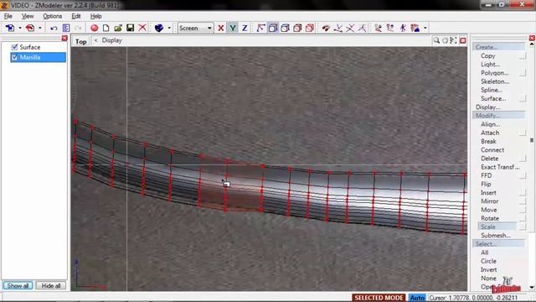Click the third axis-manipulator toolbar icon
This screenshot has height=302, width=536.
pos(362,28)
